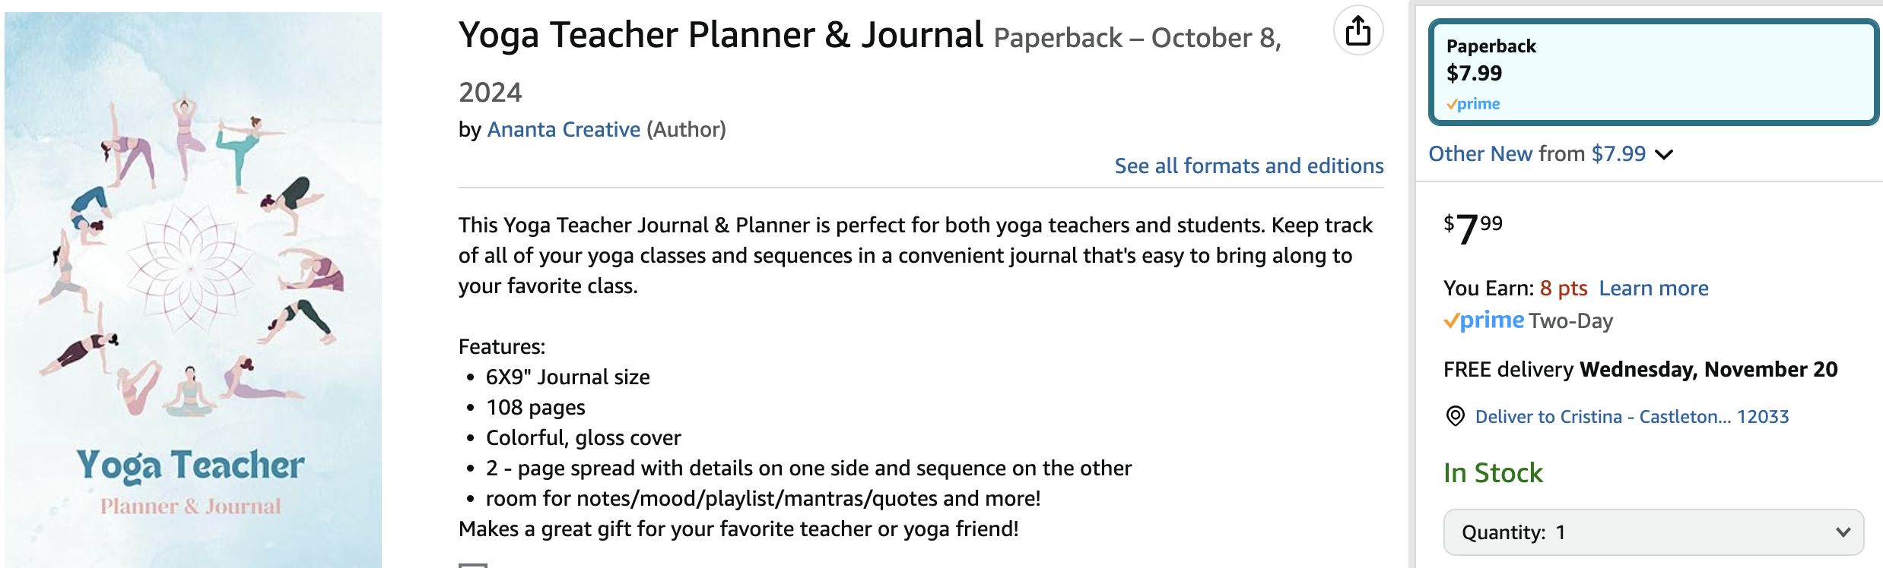This screenshot has height=568, width=1883.
Task: Click the Other New offers link
Action: click(1537, 154)
